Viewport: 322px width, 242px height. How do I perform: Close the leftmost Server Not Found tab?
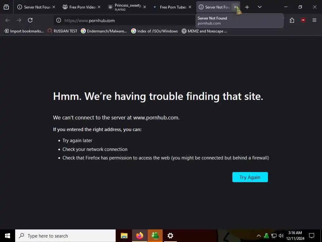click(54, 7)
